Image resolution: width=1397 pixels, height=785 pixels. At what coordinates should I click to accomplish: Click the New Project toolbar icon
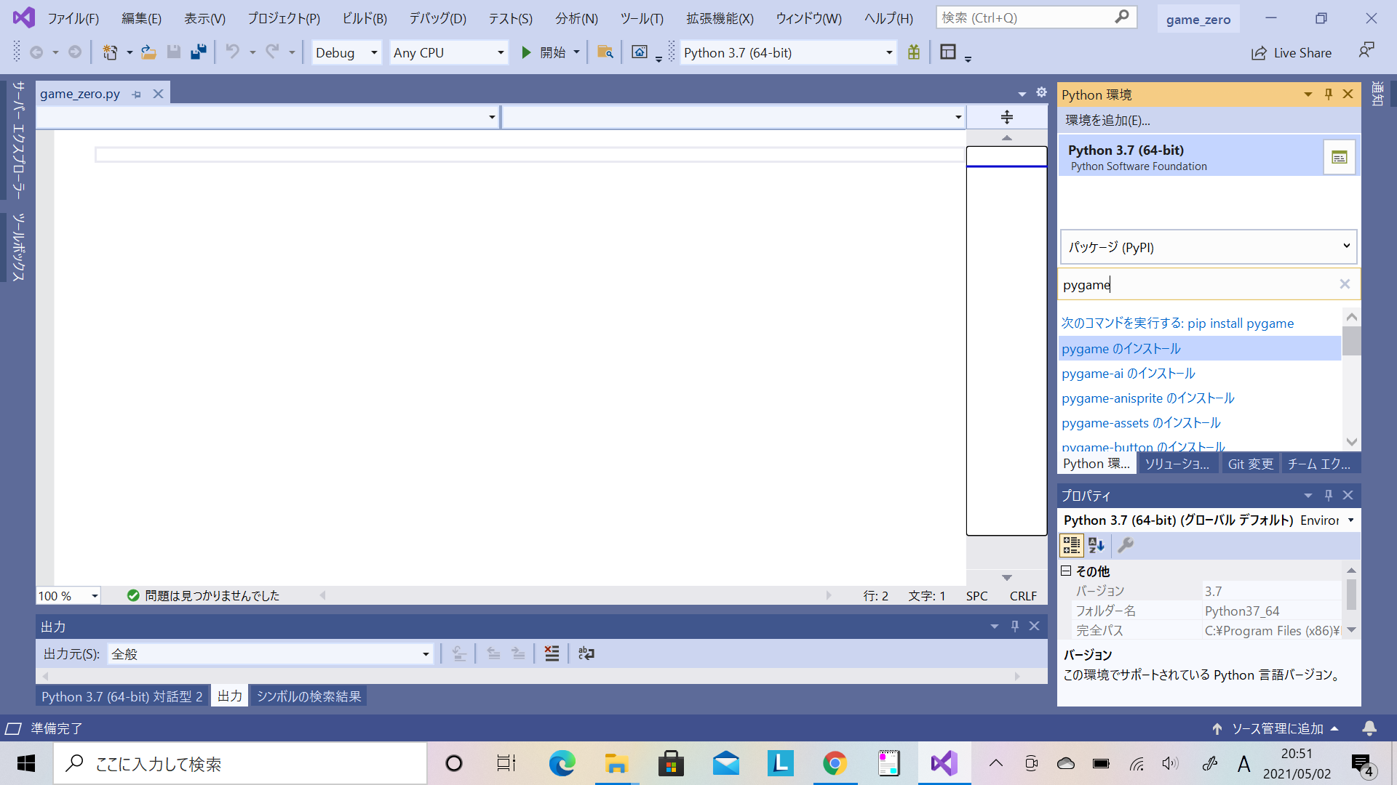click(x=110, y=52)
